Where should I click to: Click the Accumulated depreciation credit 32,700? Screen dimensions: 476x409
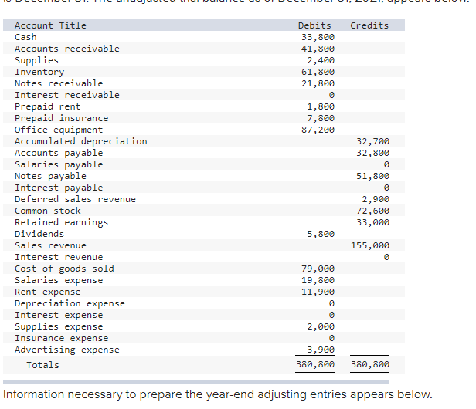point(372,141)
